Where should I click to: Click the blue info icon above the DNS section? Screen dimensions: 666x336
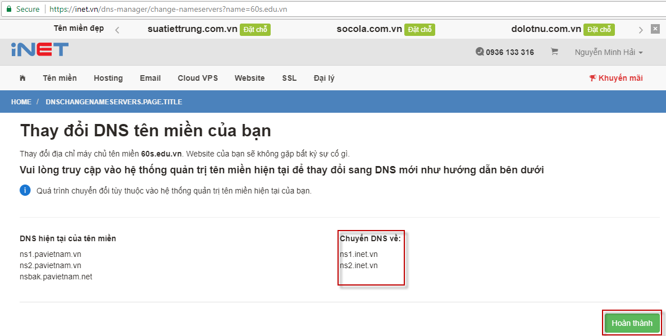point(25,190)
